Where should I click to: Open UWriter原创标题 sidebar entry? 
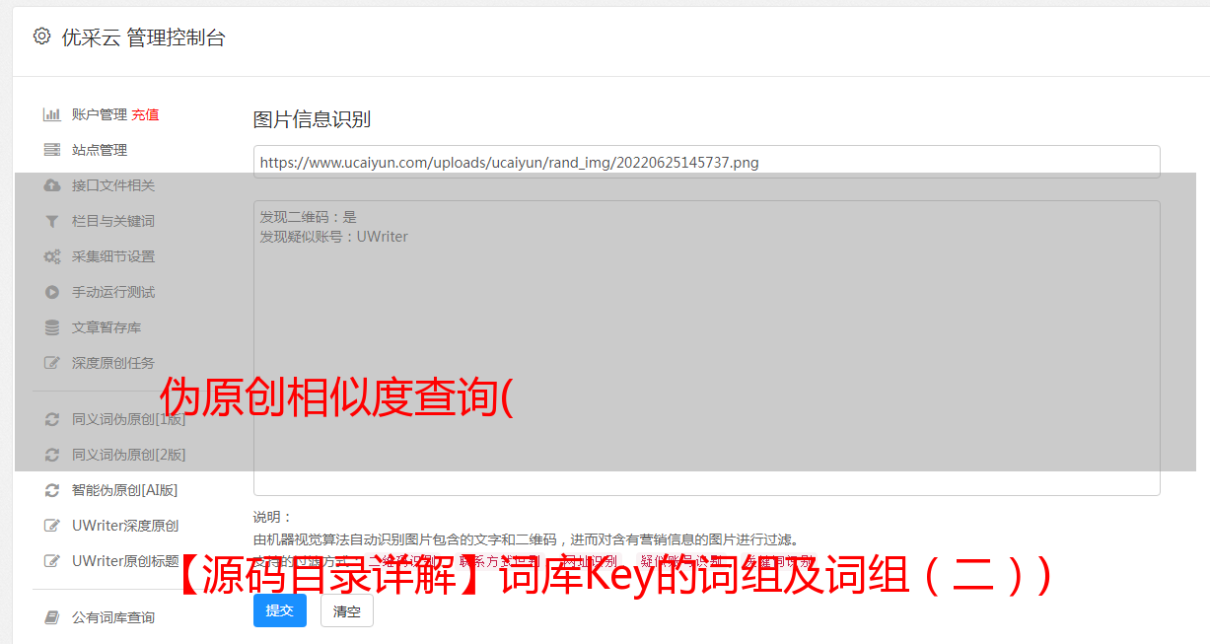click(x=125, y=561)
